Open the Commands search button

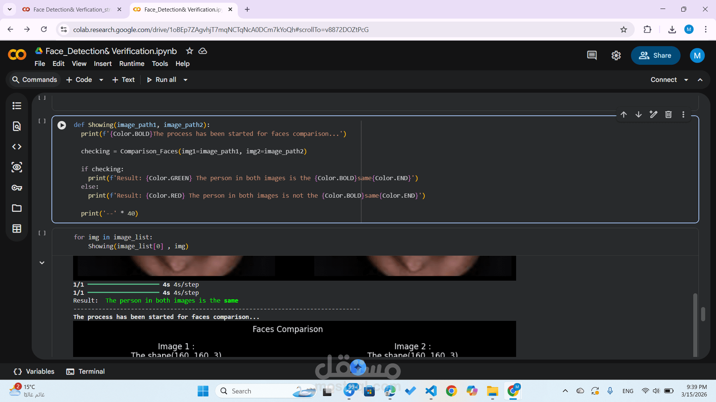point(35,80)
